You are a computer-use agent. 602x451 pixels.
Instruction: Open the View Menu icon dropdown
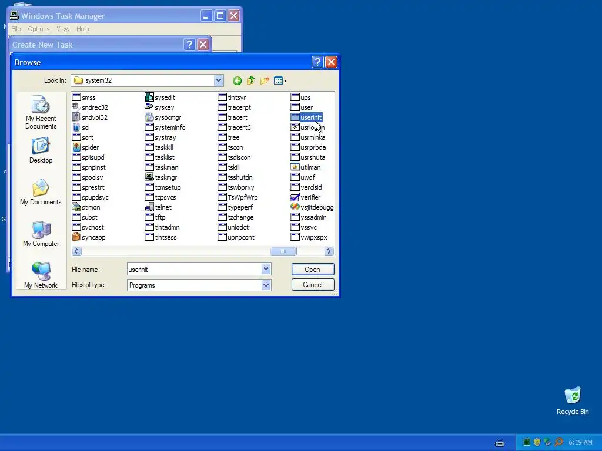click(280, 80)
